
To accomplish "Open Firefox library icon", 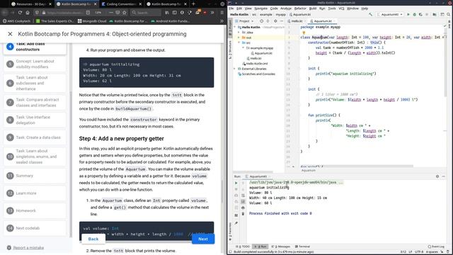I will click(x=167, y=13).
